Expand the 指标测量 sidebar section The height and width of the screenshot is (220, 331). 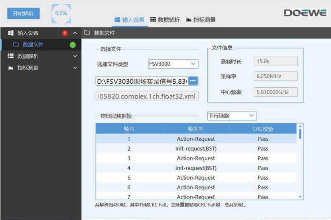click(75, 68)
